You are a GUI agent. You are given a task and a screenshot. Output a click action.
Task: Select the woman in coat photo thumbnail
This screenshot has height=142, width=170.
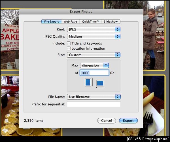(x=154, y=35)
